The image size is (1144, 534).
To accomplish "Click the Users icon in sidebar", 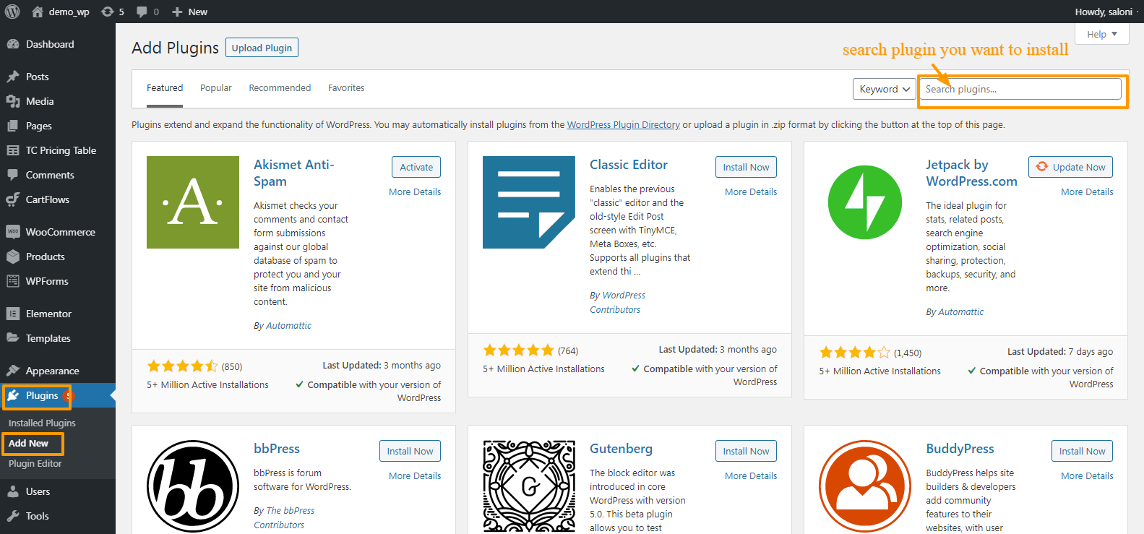I will 13,491.
